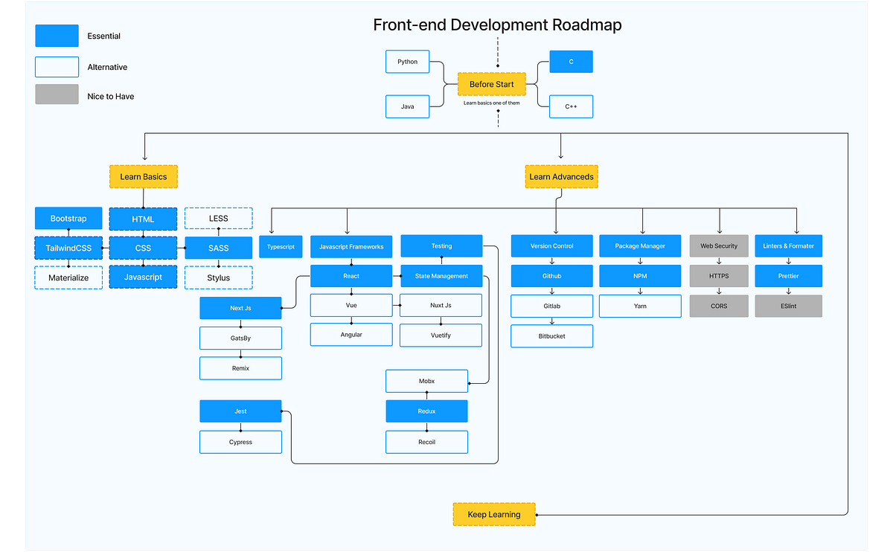The image size is (893, 552).
Task: Click the Web Security node
Action: tap(719, 245)
